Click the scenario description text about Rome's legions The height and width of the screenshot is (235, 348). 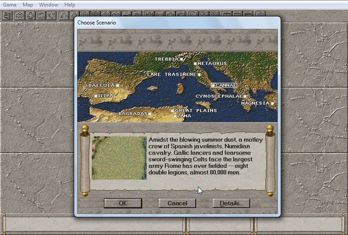pos(205,156)
